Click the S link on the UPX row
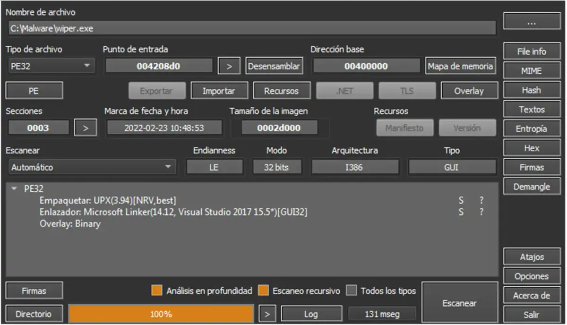This screenshot has width=567, height=325. coord(461,200)
